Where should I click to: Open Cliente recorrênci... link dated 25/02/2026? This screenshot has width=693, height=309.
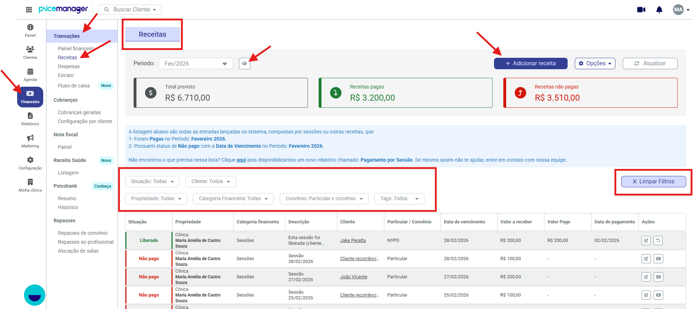360,295
